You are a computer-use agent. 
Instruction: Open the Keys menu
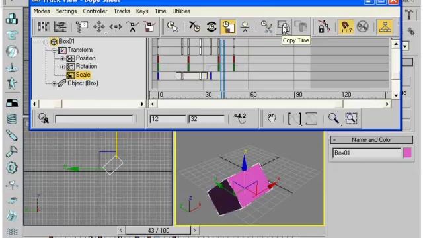[x=142, y=11]
